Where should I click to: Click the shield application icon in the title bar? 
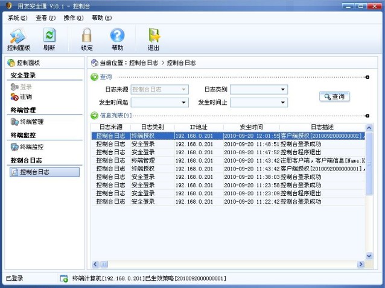tap(9, 5)
